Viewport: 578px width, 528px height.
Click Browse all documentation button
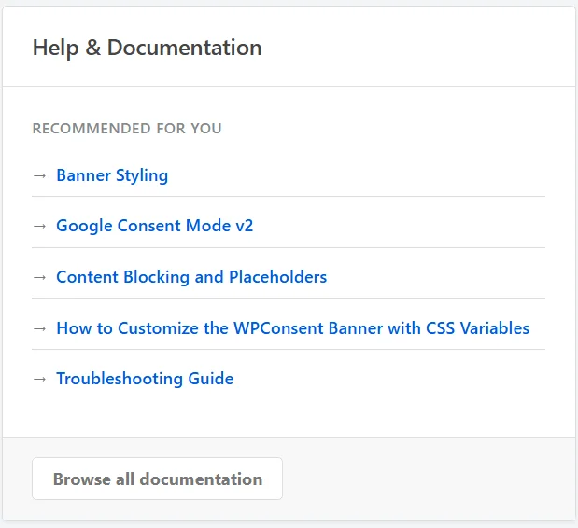point(158,479)
